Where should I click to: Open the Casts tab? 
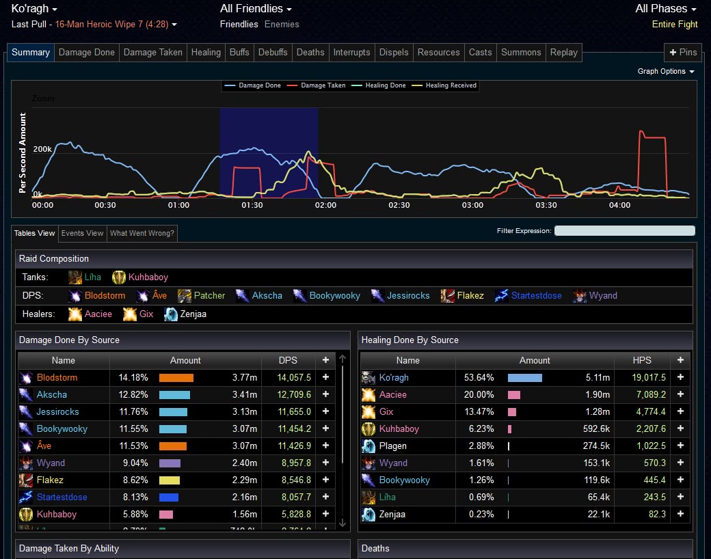[x=480, y=53]
